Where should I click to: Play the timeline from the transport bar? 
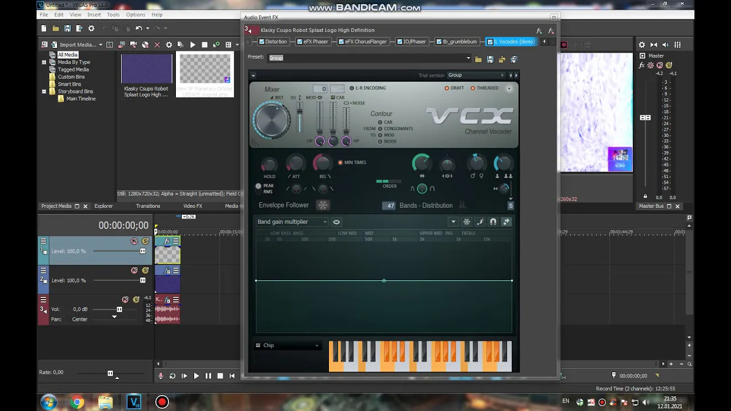click(x=196, y=376)
